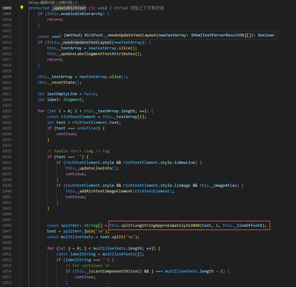Click 'richTextElement' constant declaration on line 1027

(78, 117)
